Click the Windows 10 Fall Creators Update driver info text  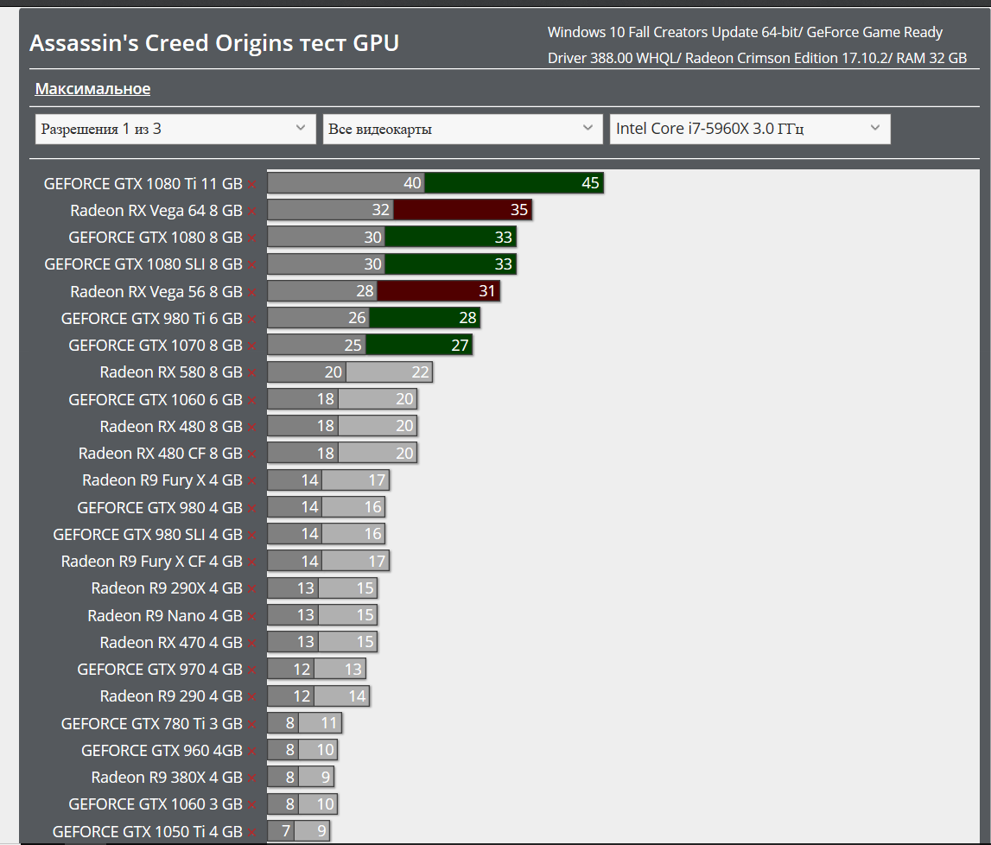pyautogui.click(x=757, y=45)
